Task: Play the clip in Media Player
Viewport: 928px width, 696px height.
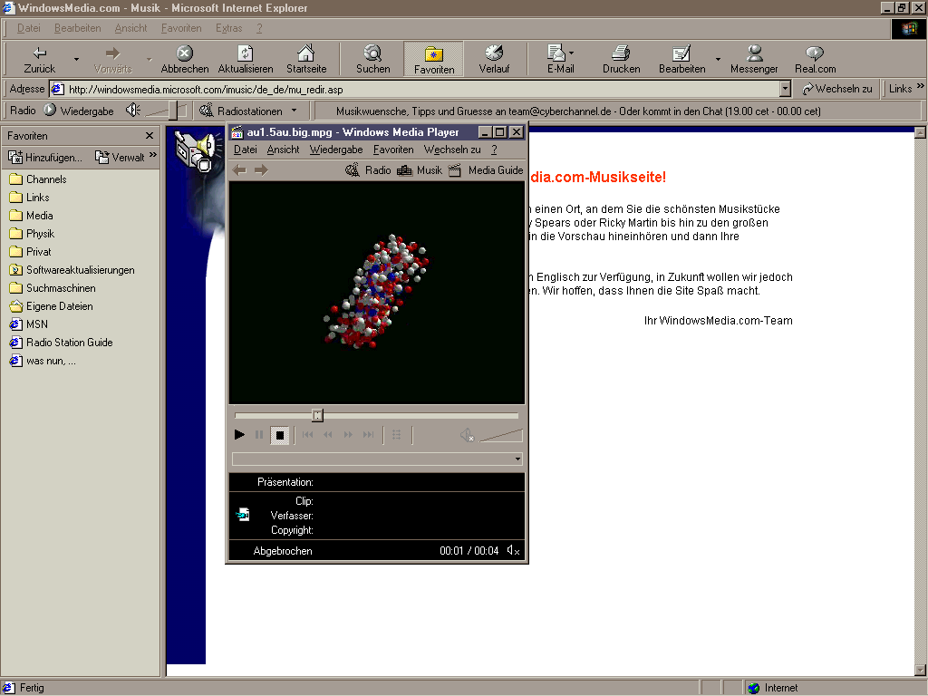Action: tap(239, 434)
